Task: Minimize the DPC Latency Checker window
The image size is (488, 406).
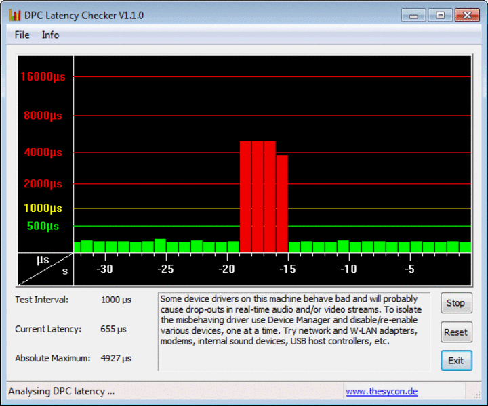Action: (413, 15)
